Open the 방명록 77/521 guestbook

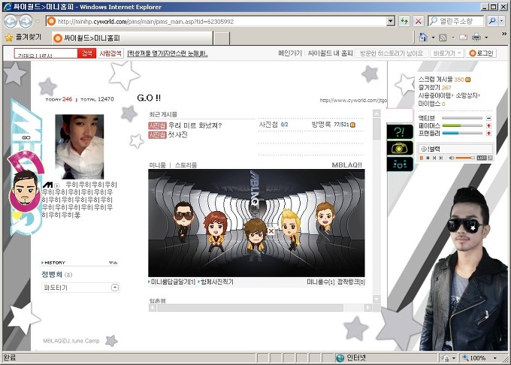click(x=333, y=125)
